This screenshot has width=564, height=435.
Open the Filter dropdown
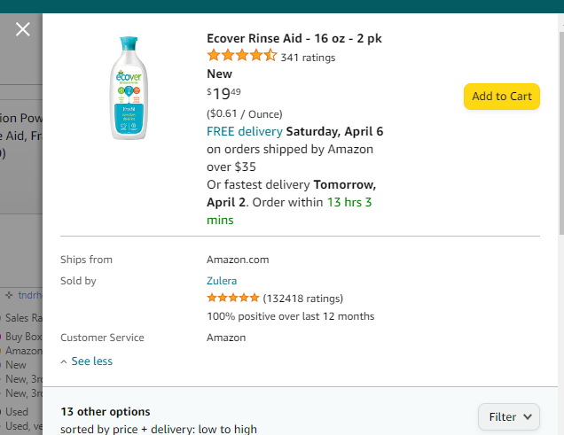[x=509, y=416]
